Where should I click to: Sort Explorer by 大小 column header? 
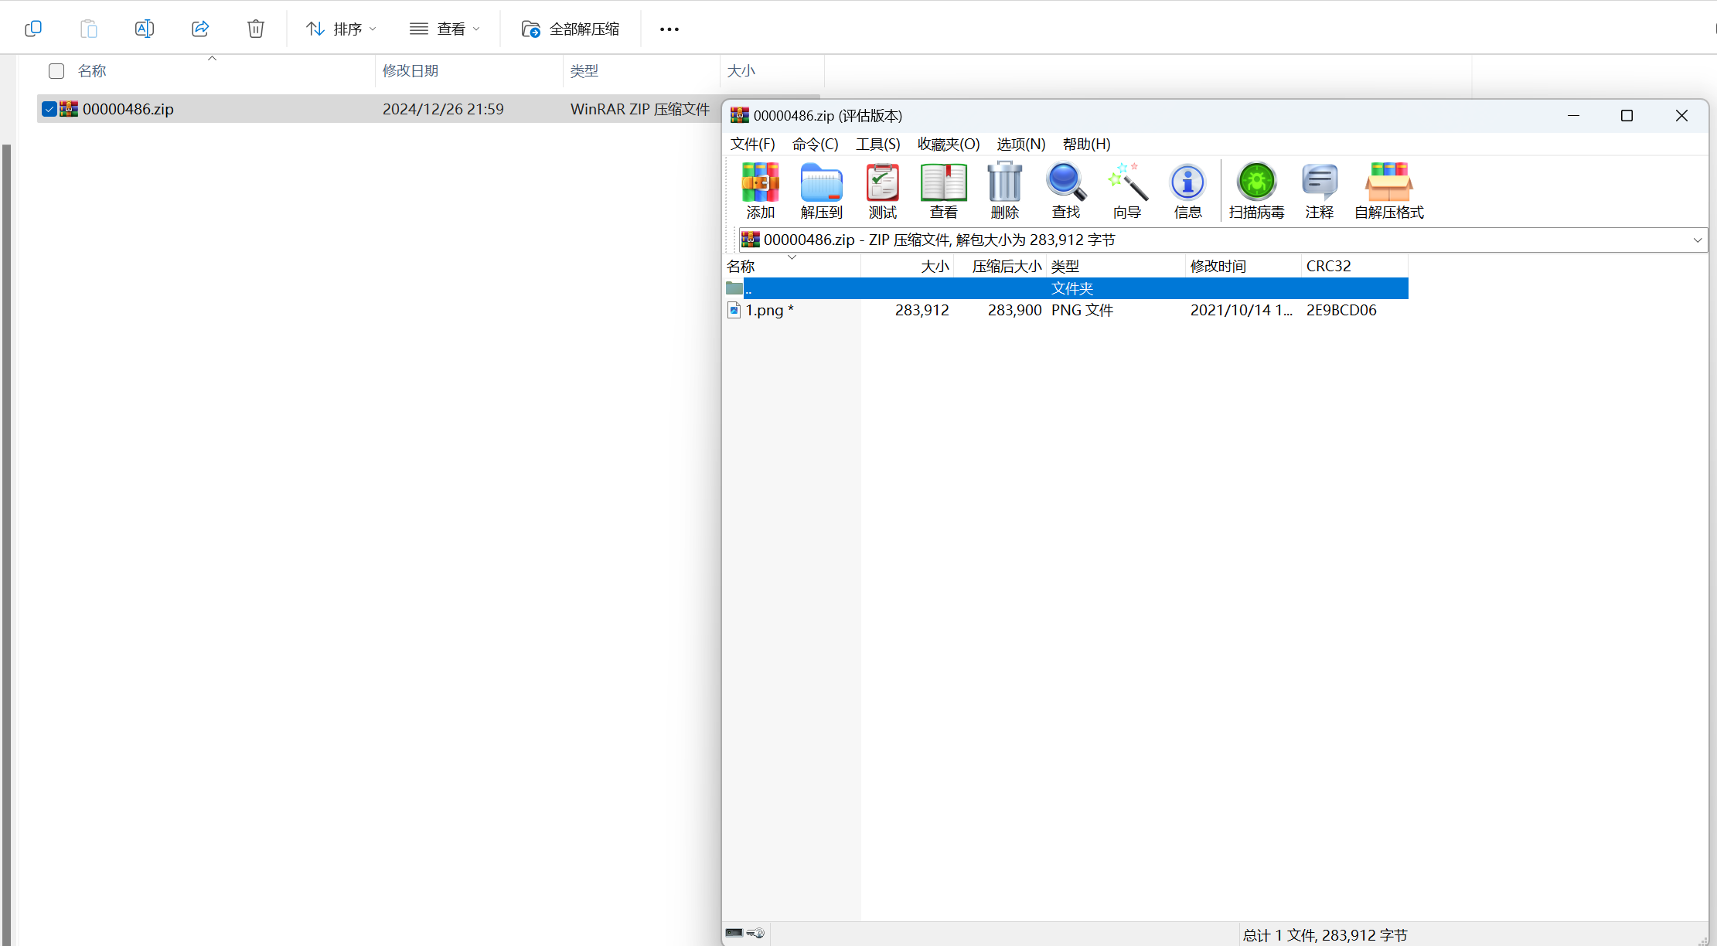pos(772,71)
